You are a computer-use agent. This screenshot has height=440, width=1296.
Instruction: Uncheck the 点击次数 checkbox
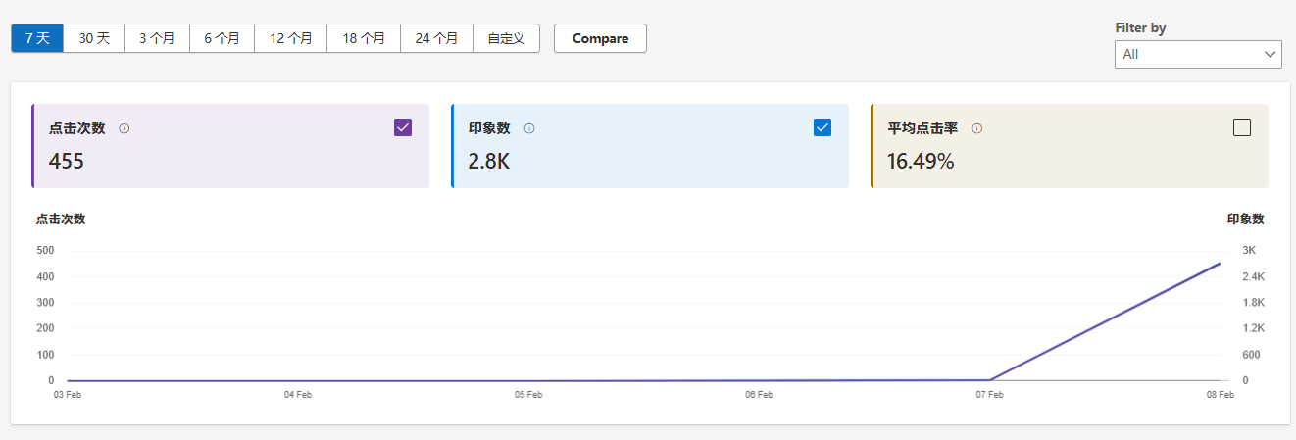point(403,127)
